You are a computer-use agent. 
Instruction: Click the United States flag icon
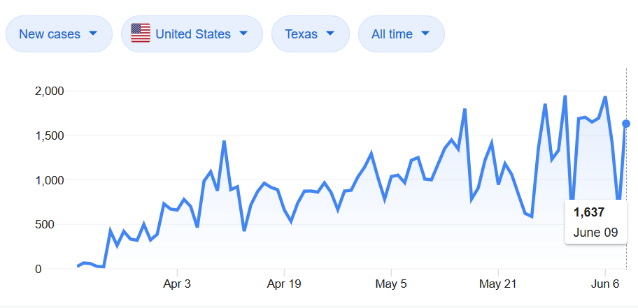coord(141,34)
